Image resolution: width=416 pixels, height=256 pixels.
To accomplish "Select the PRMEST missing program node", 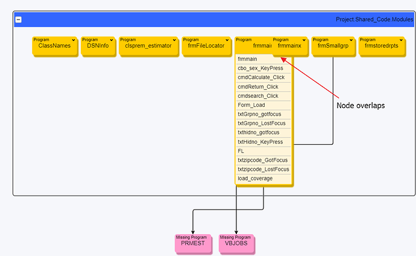I will (x=193, y=243).
